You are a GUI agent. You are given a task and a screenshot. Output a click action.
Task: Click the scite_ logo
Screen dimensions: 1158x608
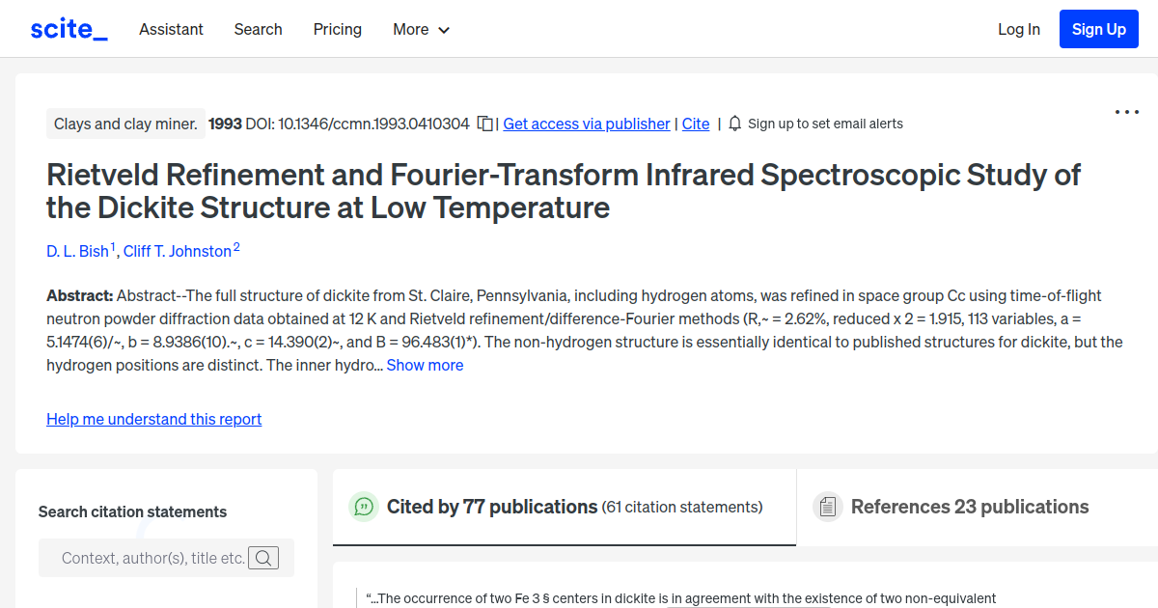point(68,28)
